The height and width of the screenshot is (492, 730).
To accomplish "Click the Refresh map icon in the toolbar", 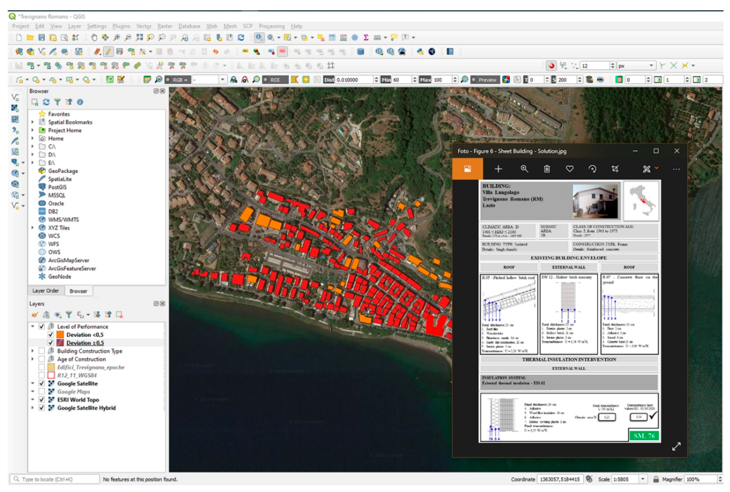I will click(241, 38).
